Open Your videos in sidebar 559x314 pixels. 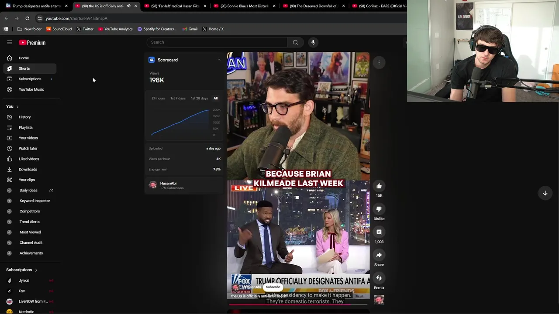(30, 138)
